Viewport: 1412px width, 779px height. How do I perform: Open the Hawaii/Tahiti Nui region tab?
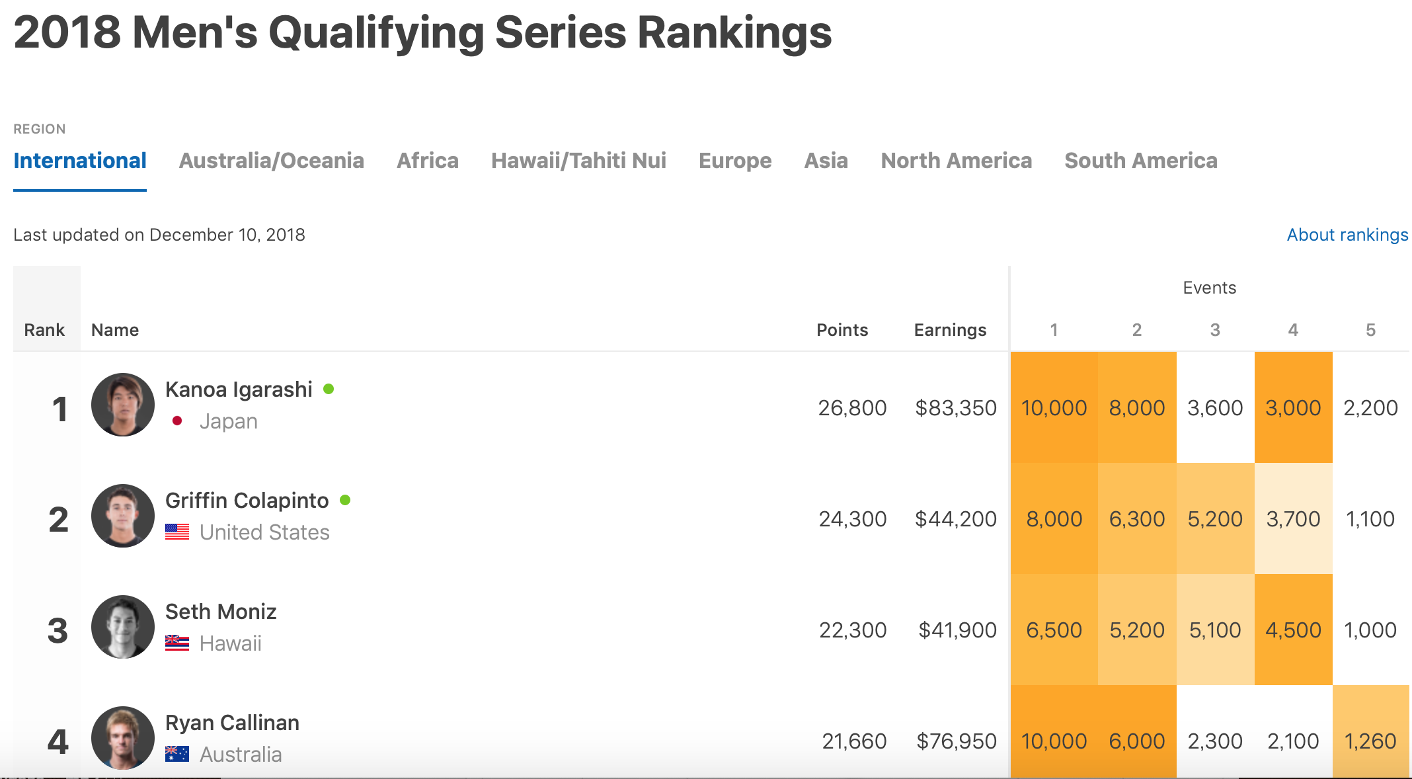point(578,161)
